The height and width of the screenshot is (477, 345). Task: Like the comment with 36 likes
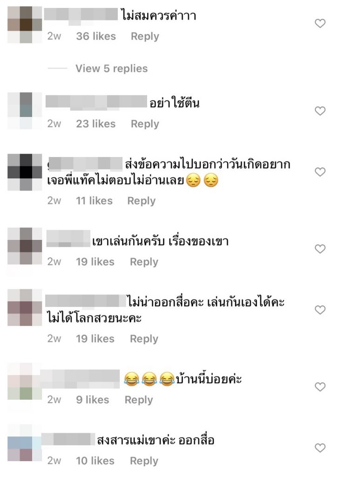[x=320, y=23]
